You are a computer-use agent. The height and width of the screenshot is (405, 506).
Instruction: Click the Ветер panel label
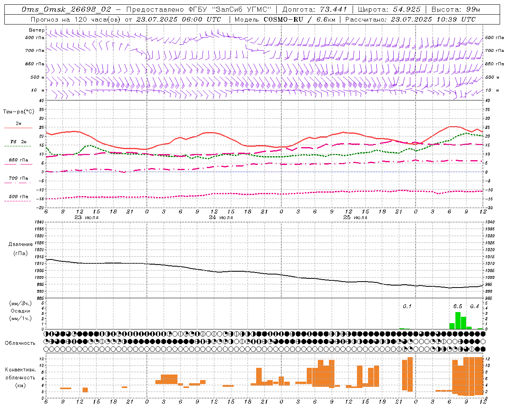[37, 30]
